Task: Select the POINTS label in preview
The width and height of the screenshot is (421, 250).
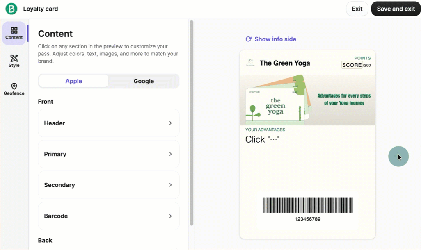Action: [x=362, y=58]
